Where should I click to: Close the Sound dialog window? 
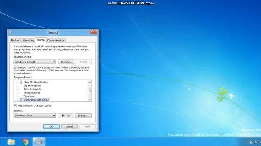point(93,32)
